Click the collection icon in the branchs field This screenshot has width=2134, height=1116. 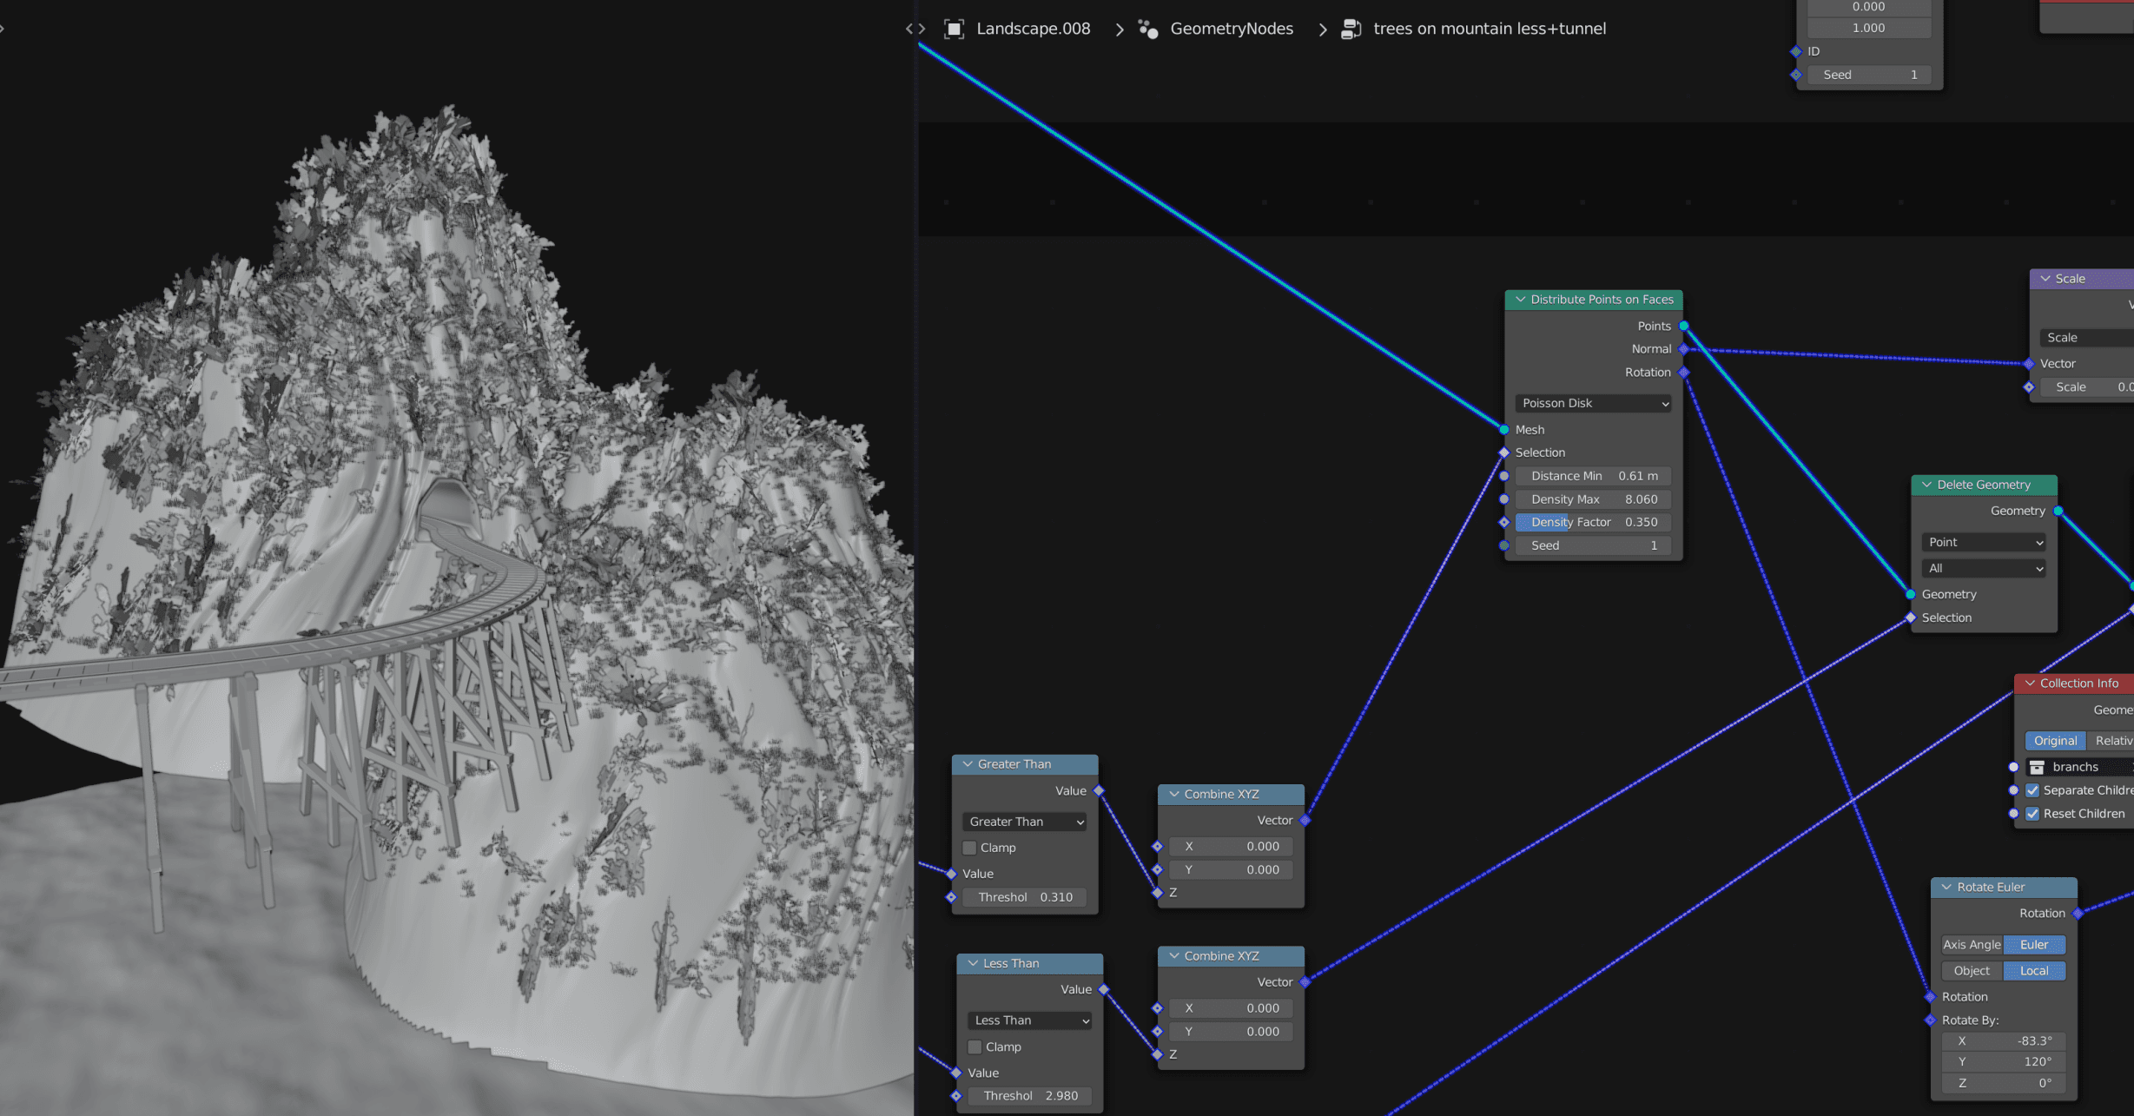click(x=2038, y=767)
